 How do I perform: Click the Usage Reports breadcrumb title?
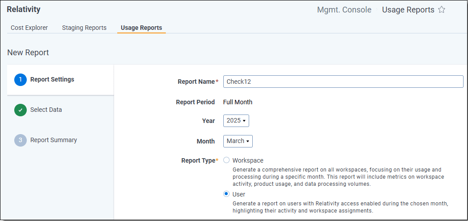tap(408, 10)
